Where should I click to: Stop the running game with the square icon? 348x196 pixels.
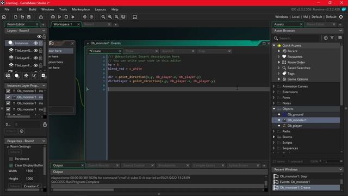(66, 17)
